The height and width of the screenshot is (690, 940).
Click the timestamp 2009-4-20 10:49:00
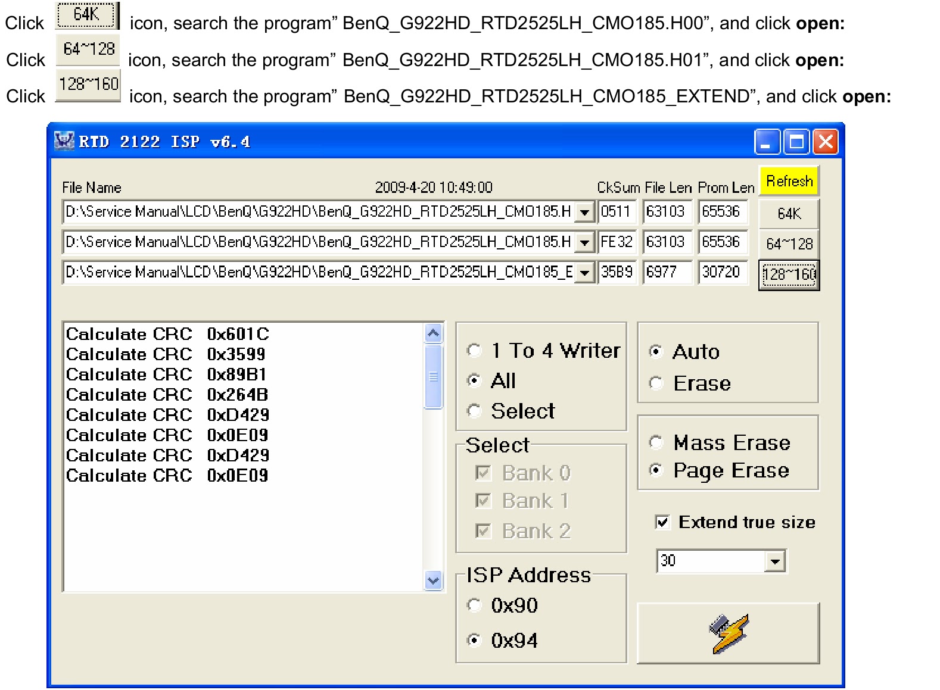[434, 188]
